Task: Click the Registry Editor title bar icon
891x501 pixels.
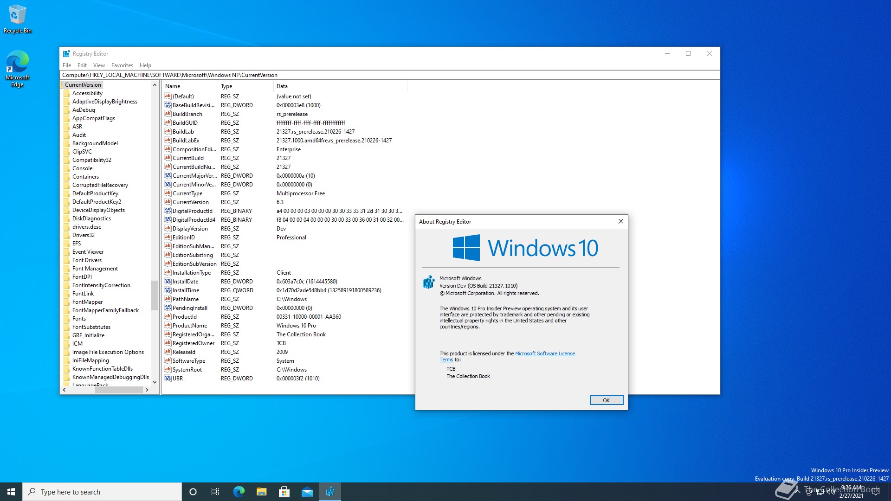Action: (66, 53)
